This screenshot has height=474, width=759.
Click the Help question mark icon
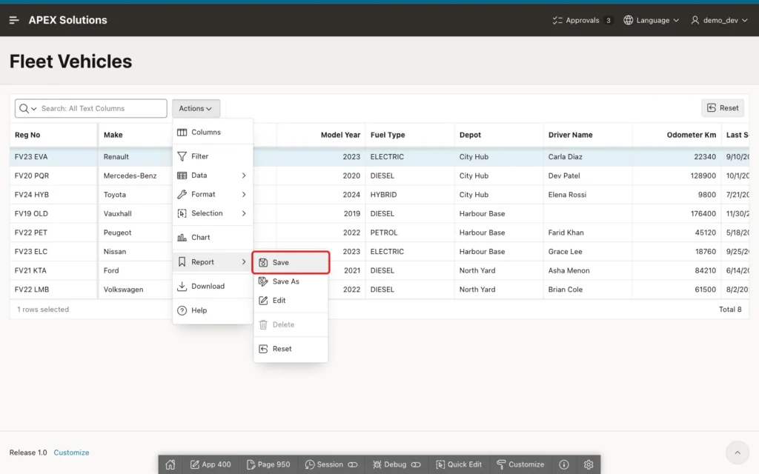182,310
